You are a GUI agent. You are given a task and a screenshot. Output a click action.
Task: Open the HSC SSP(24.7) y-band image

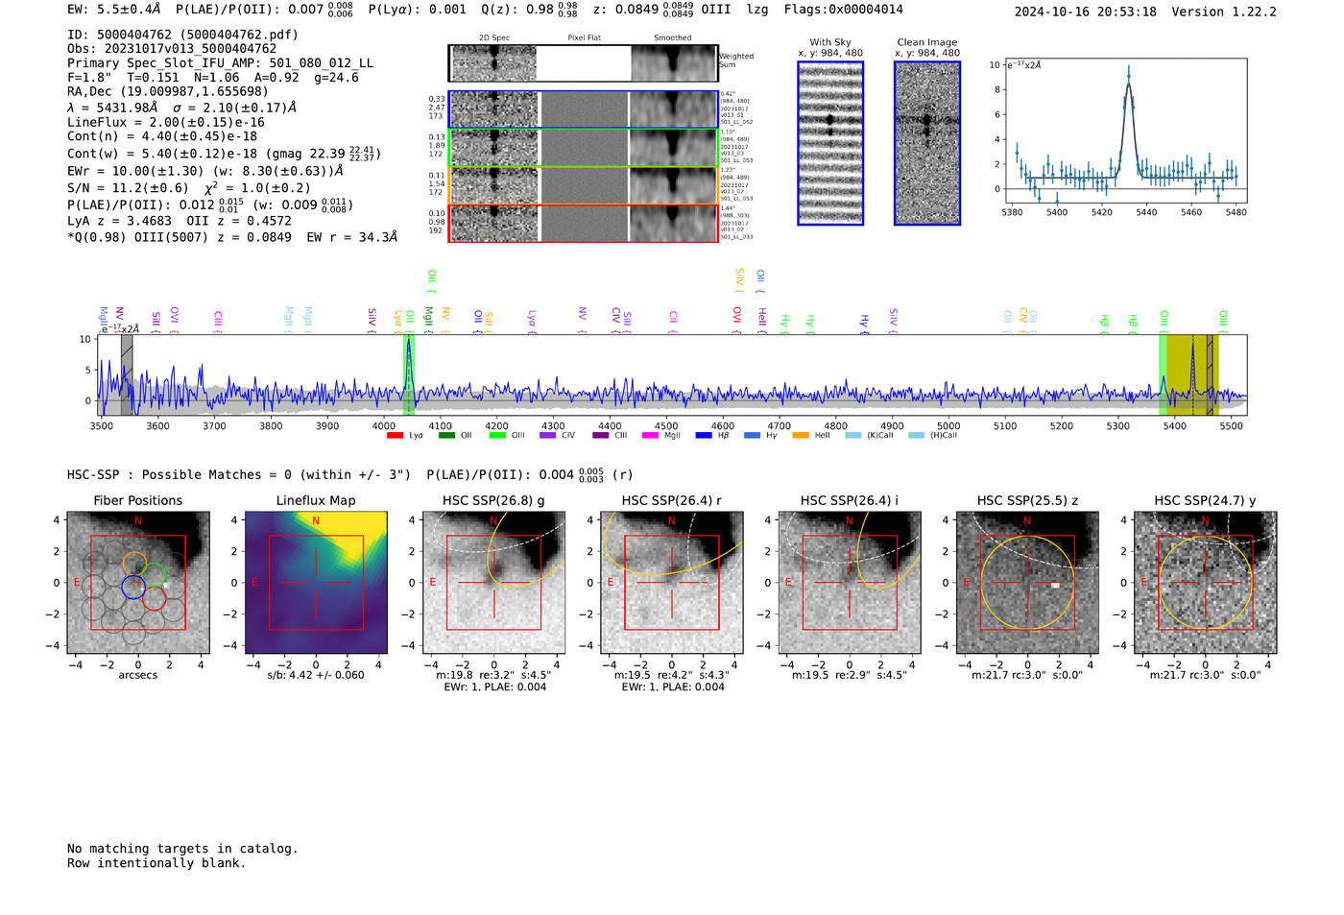coord(1206,583)
